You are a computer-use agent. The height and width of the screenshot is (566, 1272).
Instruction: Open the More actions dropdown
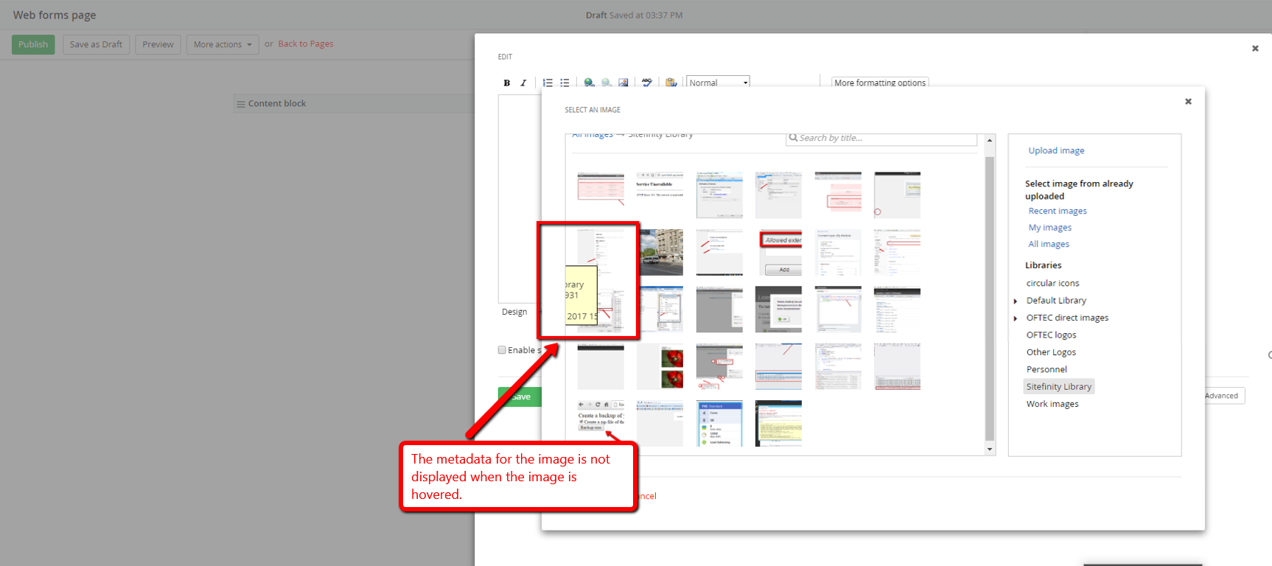[223, 44]
